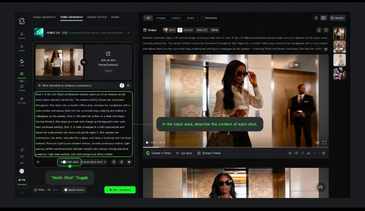This screenshot has height=211, width=365.
Task: Play the generated video
Action: coord(147,143)
